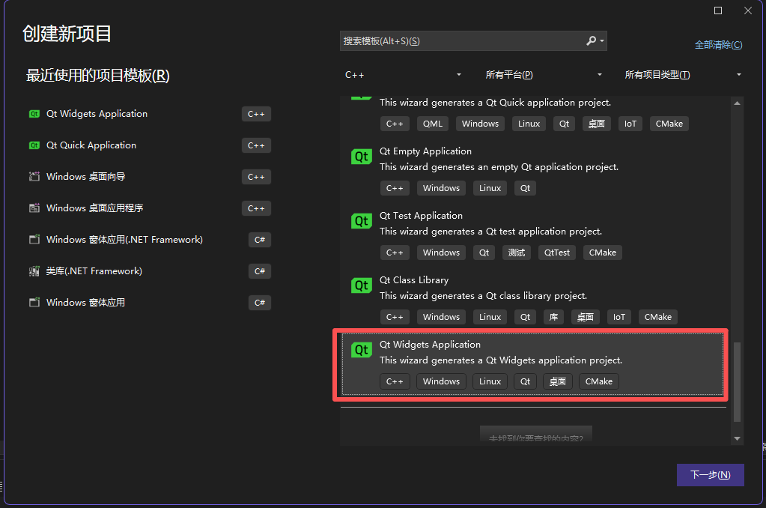The width and height of the screenshot is (766, 508).
Task: Click the 全部清除 link
Action: pyautogui.click(x=718, y=44)
